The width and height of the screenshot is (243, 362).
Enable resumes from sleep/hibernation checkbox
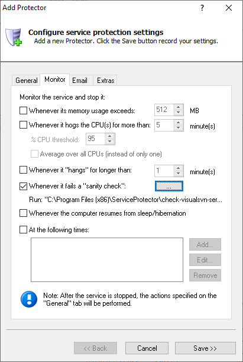tap(23, 213)
